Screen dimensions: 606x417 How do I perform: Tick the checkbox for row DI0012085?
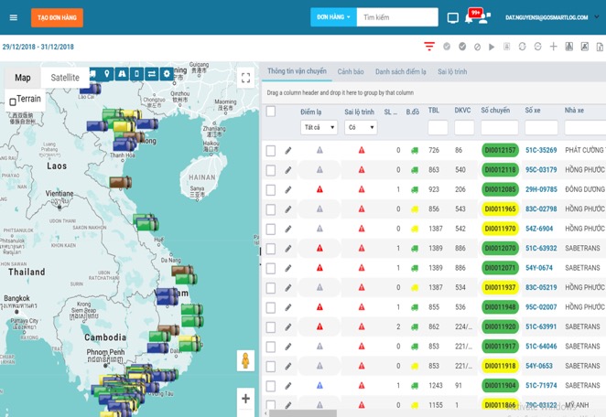pyautogui.click(x=270, y=189)
